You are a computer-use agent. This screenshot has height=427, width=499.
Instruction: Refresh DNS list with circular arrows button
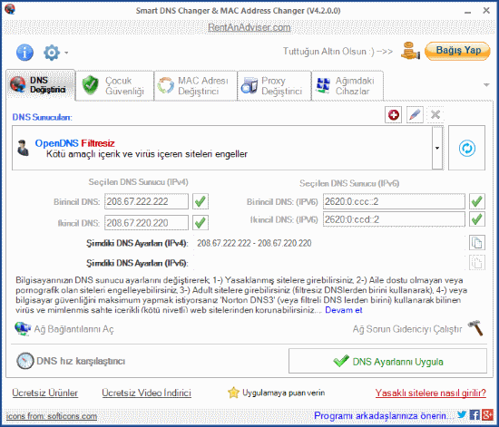tap(467, 148)
